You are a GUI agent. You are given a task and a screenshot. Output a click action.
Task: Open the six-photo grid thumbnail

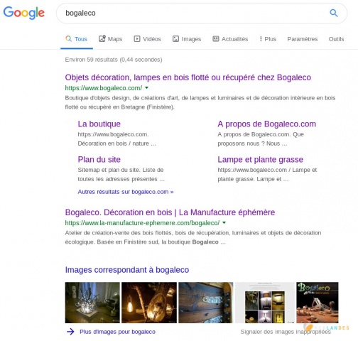tap(265, 303)
